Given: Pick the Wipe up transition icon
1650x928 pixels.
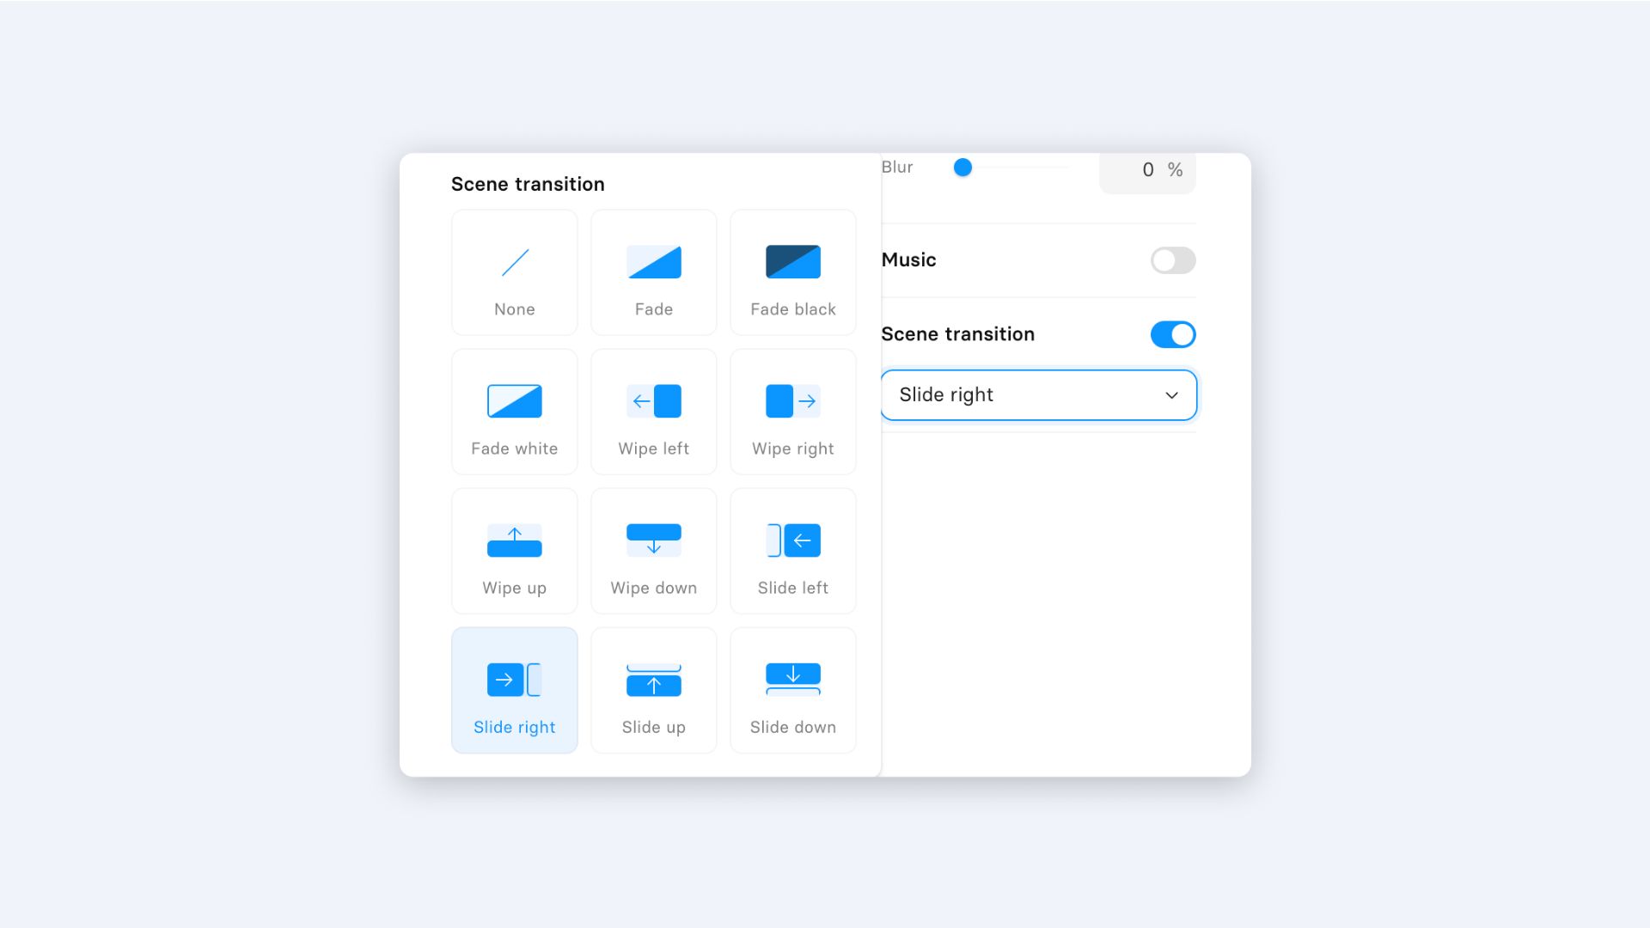Looking at the screenshot, I should tap(514, 540).
